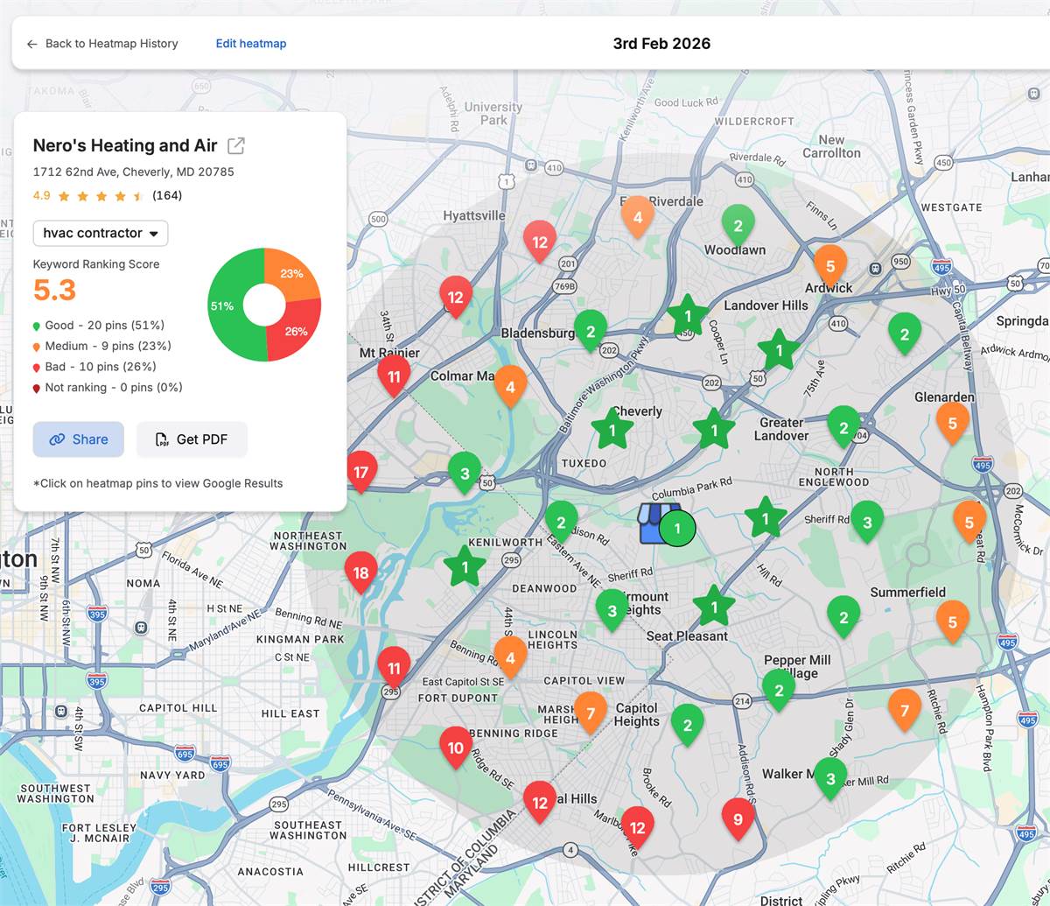
Task: Click red pin 12 near Marlboro Pike
Action: [x=637, y=829]
